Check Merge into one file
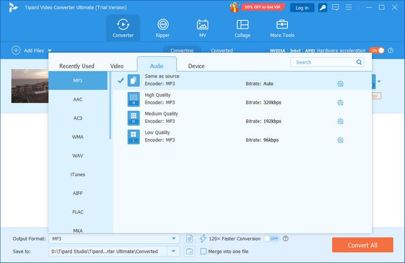 [x=204, y=251]
